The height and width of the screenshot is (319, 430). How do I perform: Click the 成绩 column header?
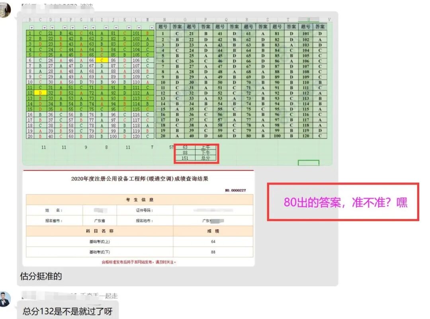(213, 231)
